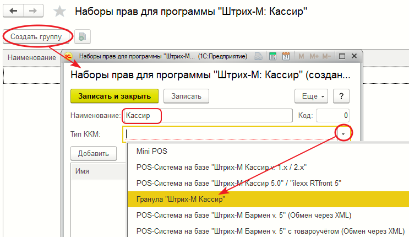Click the forward navigation arrow

(x=33, y=11)
